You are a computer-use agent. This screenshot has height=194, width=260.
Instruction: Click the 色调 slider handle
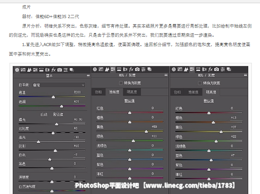[x=62, y=106]
